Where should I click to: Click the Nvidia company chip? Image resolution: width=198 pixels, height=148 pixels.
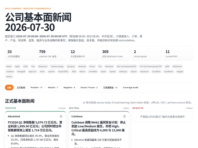9,67
